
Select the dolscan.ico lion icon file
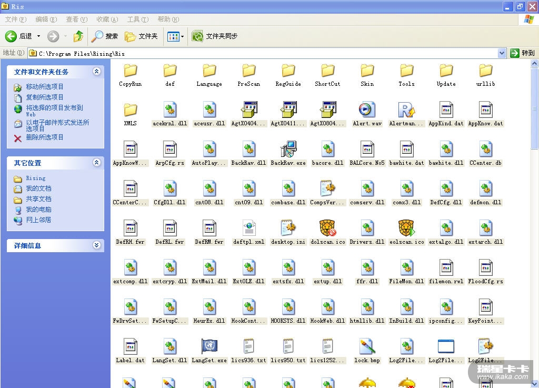point(327,228)
